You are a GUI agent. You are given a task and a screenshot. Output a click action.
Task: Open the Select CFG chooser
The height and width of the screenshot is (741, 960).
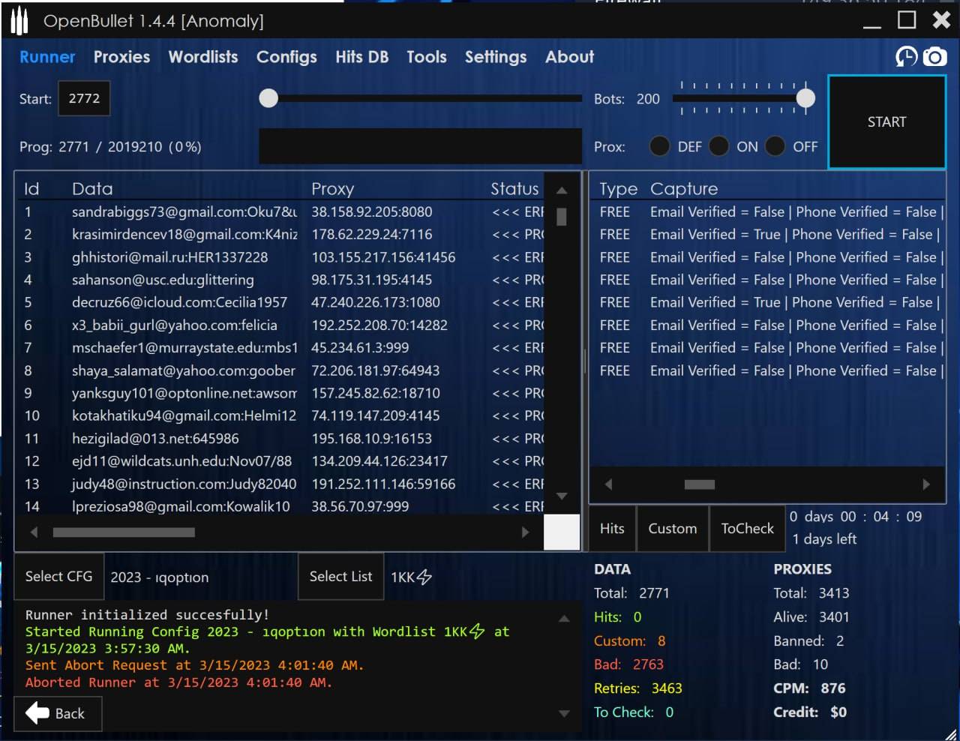pyautogui.click(x=58, y=576)
